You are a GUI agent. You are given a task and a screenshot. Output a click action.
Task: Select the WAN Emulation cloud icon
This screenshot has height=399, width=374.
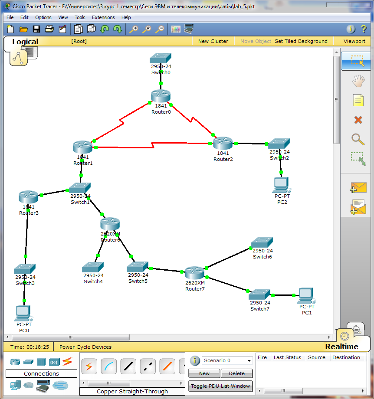coord(28,386)
